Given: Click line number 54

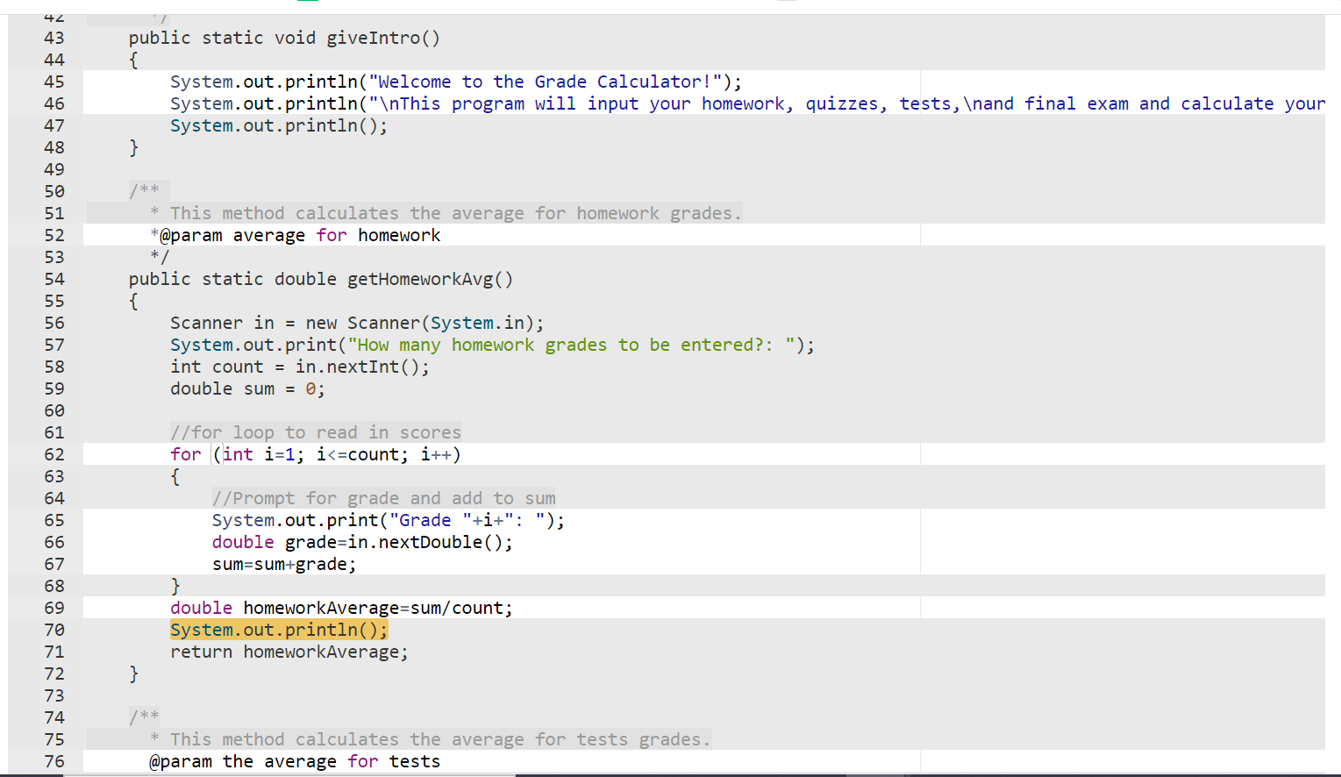Looking at the screenshot, I should coord(53,279).
